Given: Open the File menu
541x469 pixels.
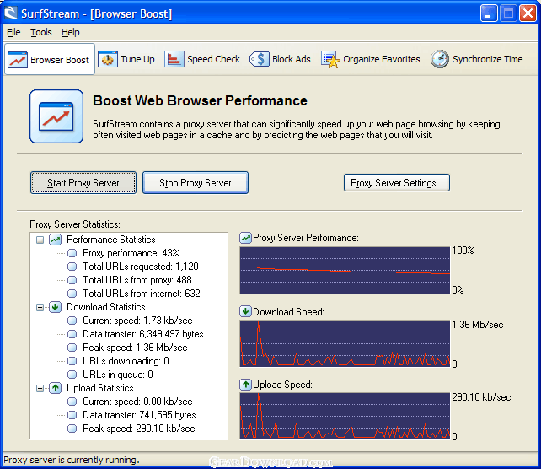Looking at the screenshot, I should tap(13, 32).
